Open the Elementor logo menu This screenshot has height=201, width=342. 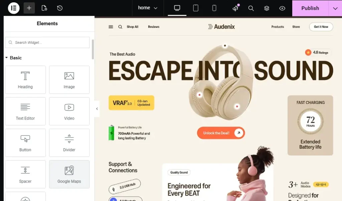click(x=14, y=8)
